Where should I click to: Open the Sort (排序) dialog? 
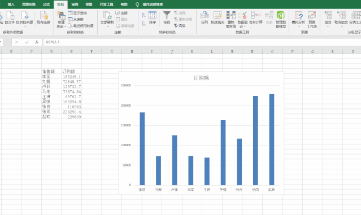[153, 17]
